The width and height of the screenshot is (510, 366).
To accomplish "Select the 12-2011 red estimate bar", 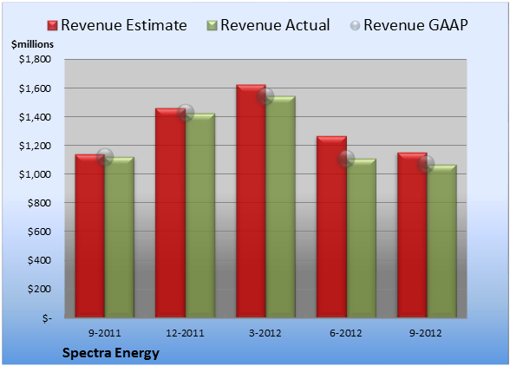I will [x=170, y=212].
